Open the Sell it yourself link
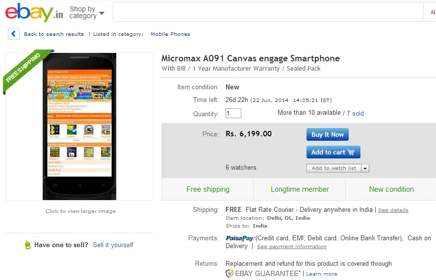The width and height of the screenshot is (436, 280). click(x=113, y=245)
